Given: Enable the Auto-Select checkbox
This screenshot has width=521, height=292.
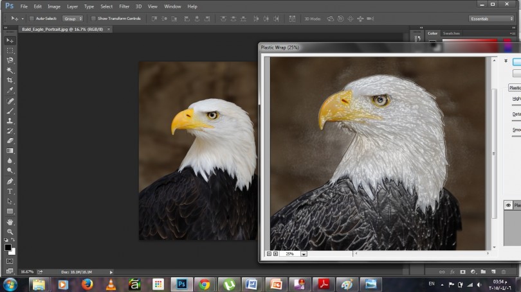Looking at the screenshot, I should pyautogui.click(x=32, y=19).
